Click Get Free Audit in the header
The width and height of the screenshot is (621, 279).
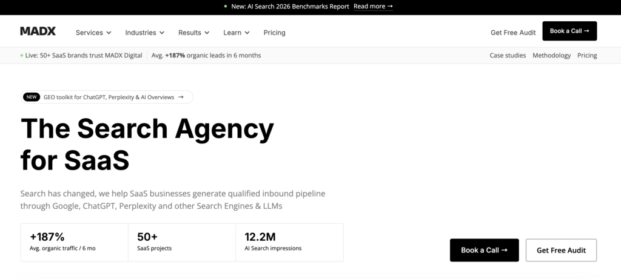click(x=513, y=33)
